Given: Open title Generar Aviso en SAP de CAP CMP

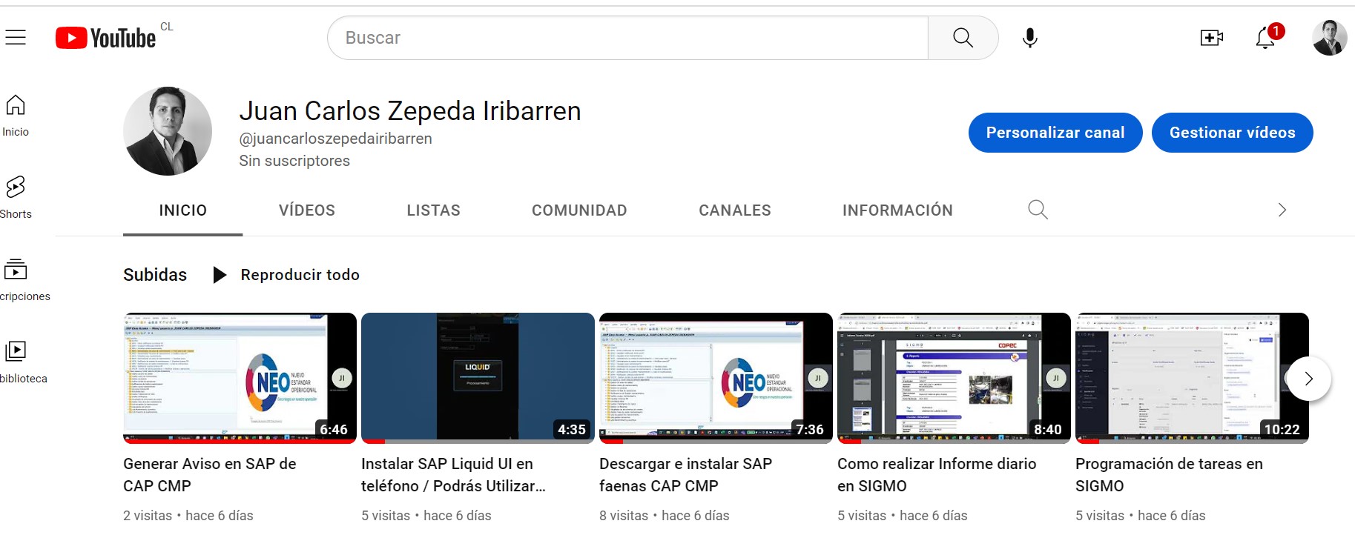Looking at the screenshot, I should point(209,475).
